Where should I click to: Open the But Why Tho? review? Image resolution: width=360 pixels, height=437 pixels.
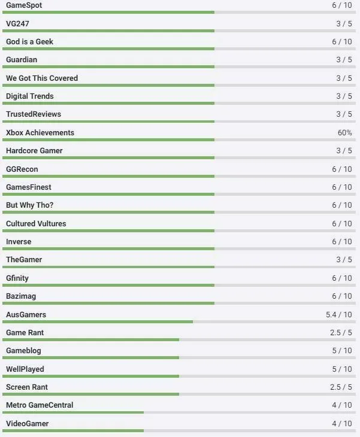point(30,205)
